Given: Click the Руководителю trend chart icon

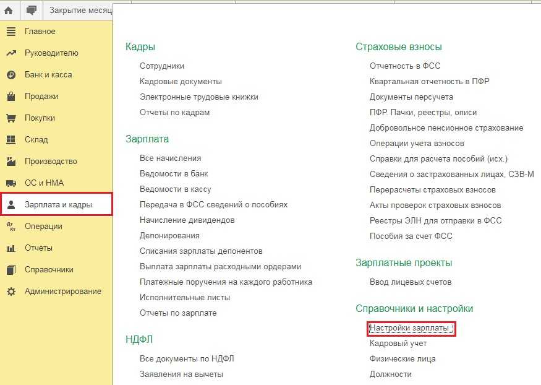Looking at the screenshot, I should 11,53.
